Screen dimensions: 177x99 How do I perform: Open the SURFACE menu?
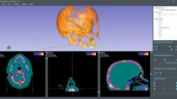pyautogui.click(x=24, y=4)
